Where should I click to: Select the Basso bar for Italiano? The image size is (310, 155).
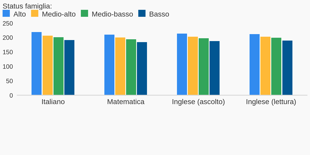[x=69, y=67]
